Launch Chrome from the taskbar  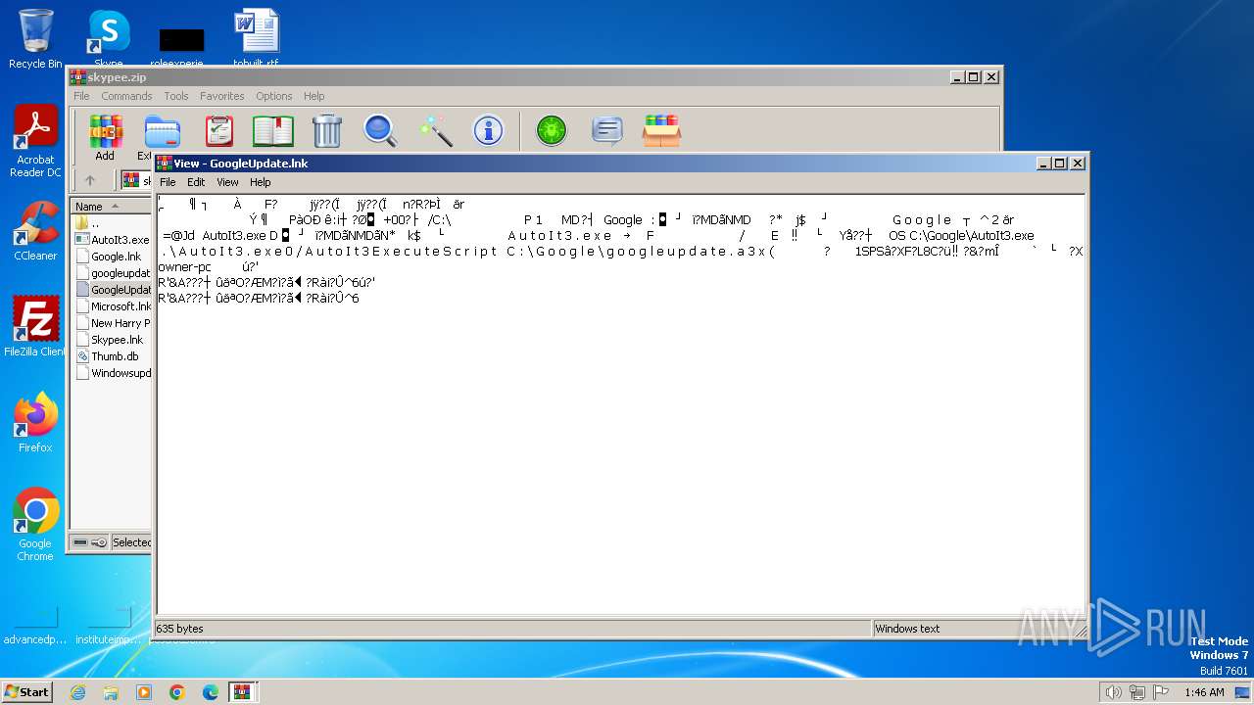177,692
